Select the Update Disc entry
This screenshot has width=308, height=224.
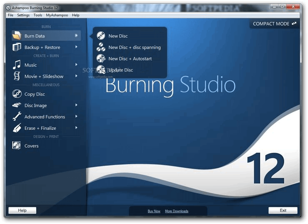[x=130, y=70]
